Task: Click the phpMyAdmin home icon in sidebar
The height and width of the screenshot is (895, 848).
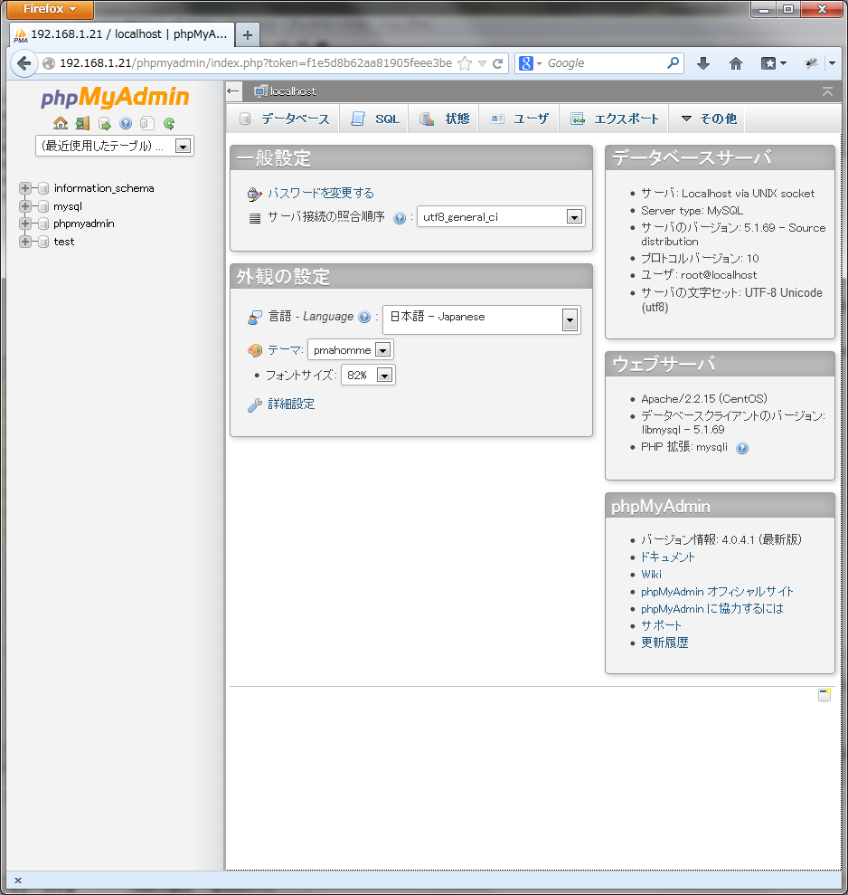Action: point(61,123)
